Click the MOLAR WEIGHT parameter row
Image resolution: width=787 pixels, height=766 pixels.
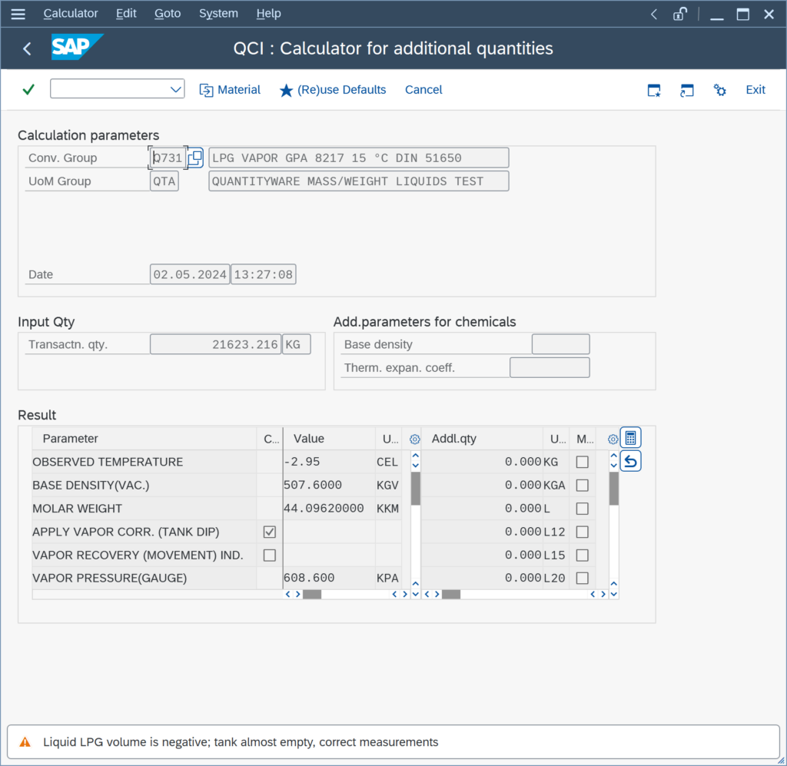[144, 509]
